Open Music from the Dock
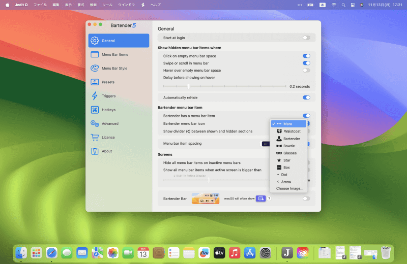 pyautogui.click(x=235, y=253)
